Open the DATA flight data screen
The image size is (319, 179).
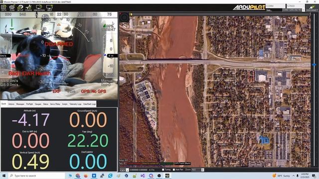pos(3,8)
